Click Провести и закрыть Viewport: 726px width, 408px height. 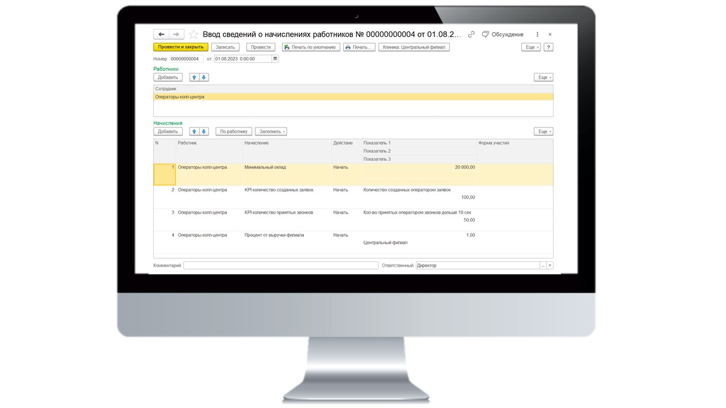tap(180, 48)
